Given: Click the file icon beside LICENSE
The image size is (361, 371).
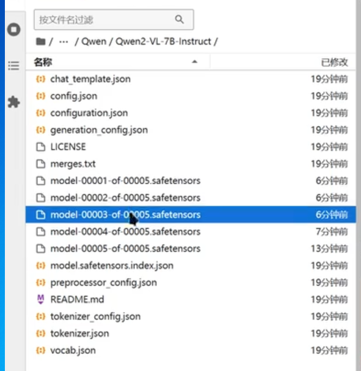Looking at the screenshot, I should pos(41,147).
